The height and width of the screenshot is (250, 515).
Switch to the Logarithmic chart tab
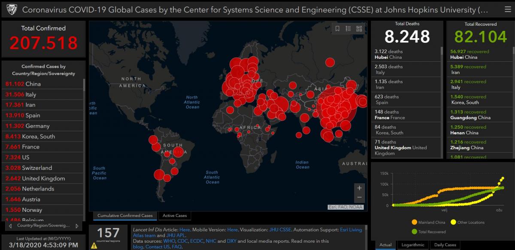pos(412,245)
